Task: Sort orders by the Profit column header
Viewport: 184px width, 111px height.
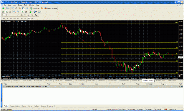Action: tap(180, 84)
